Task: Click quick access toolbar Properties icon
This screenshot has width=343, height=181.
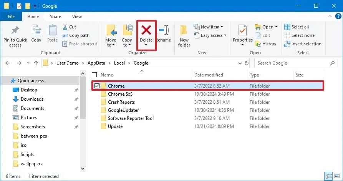Action: pyautogui.click(x=19, y=6)
